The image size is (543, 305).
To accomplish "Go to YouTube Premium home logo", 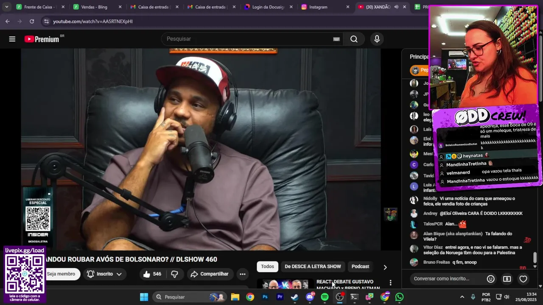I will pyautogui.click(x=42, y=39).
